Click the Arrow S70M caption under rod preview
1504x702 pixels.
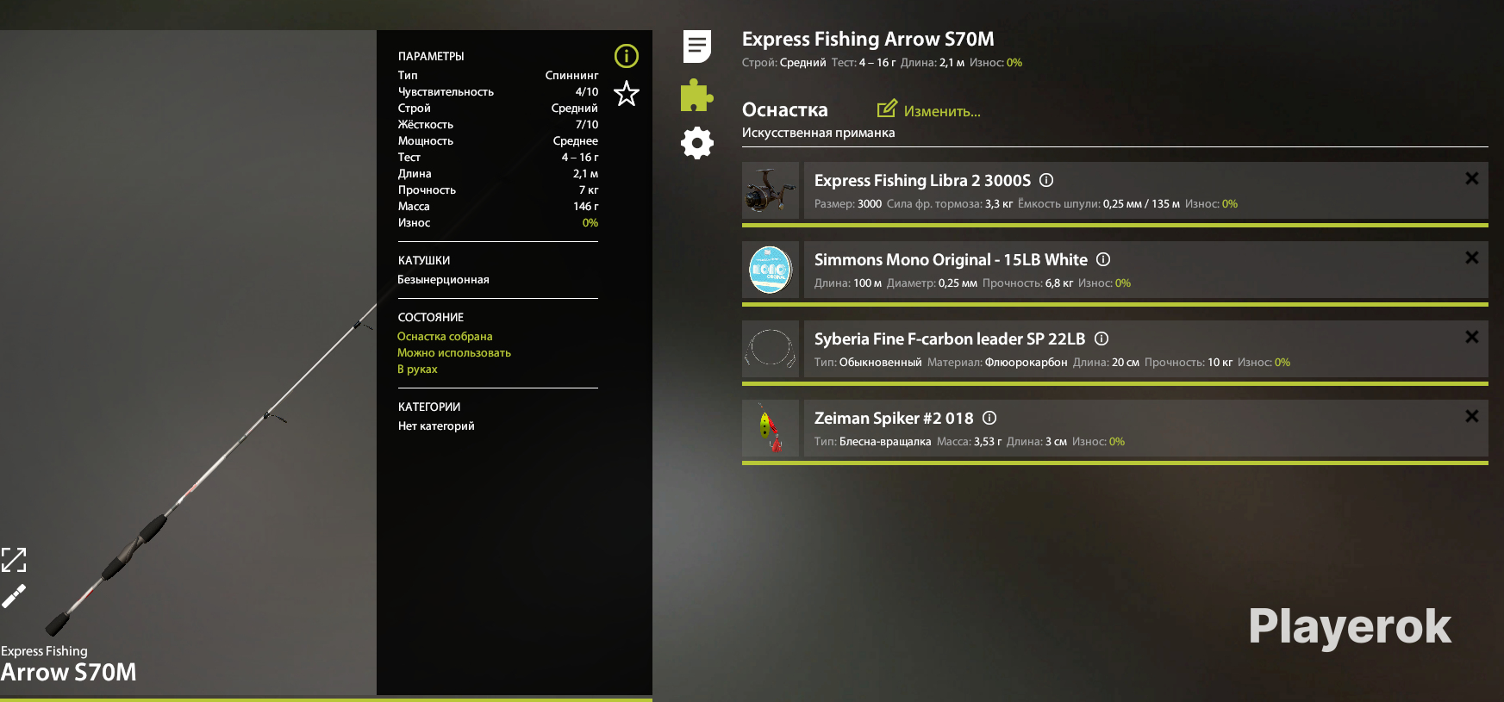[69, 672]
